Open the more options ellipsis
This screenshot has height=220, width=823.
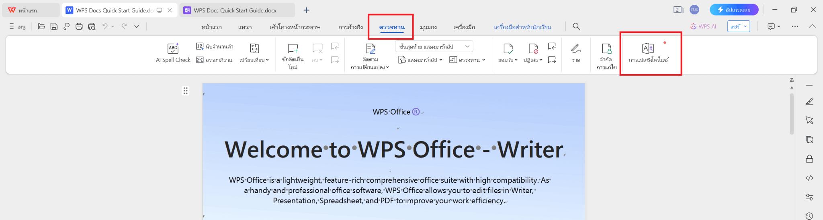click(x=795, y=26)
